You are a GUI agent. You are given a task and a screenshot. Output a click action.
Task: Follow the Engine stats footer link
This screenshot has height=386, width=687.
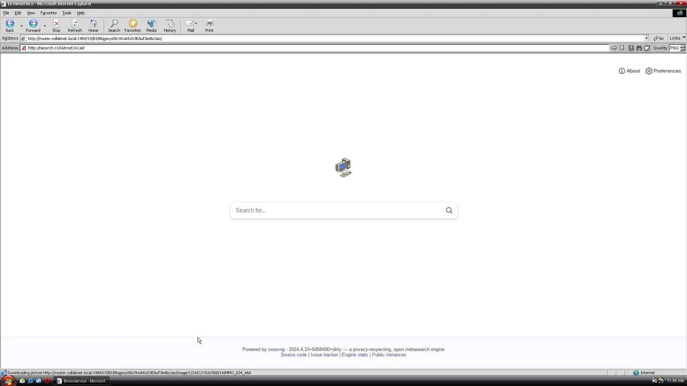click(x=354, y=355)
